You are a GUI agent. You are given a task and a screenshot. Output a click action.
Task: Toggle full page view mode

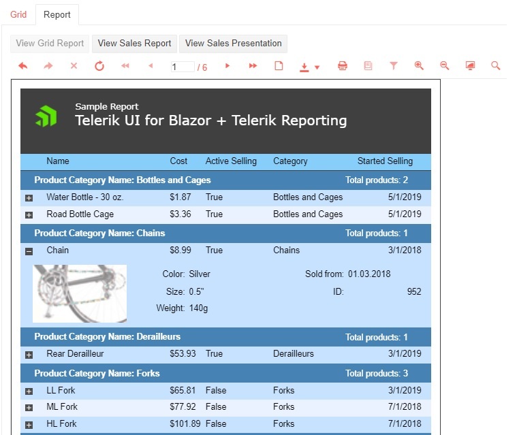tap(470, 66)
